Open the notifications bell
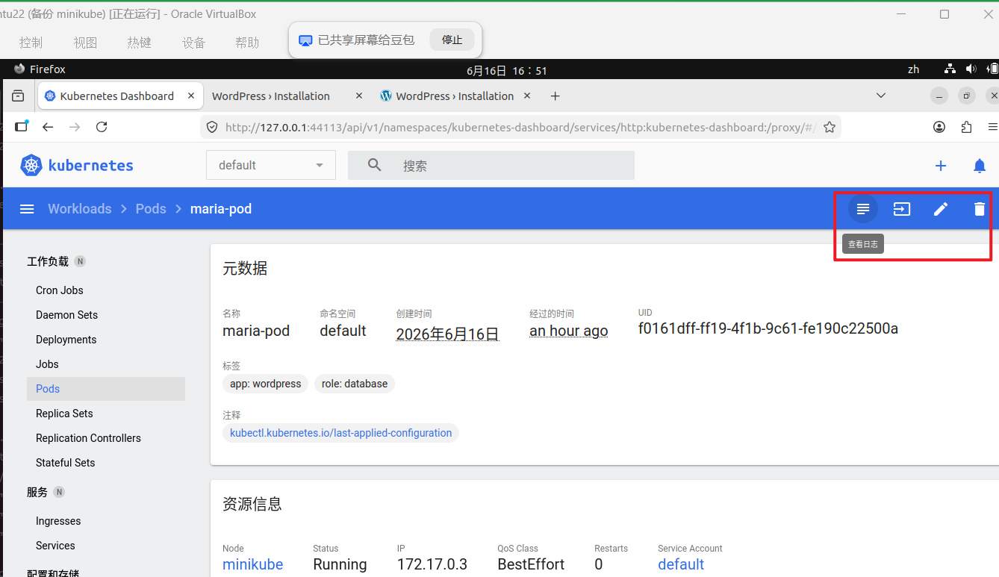The image size is (999, 577). pos(980,166)
